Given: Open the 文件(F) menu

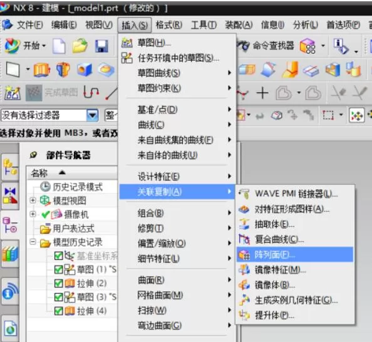Looking at the screenshot, I should point(30,24).
